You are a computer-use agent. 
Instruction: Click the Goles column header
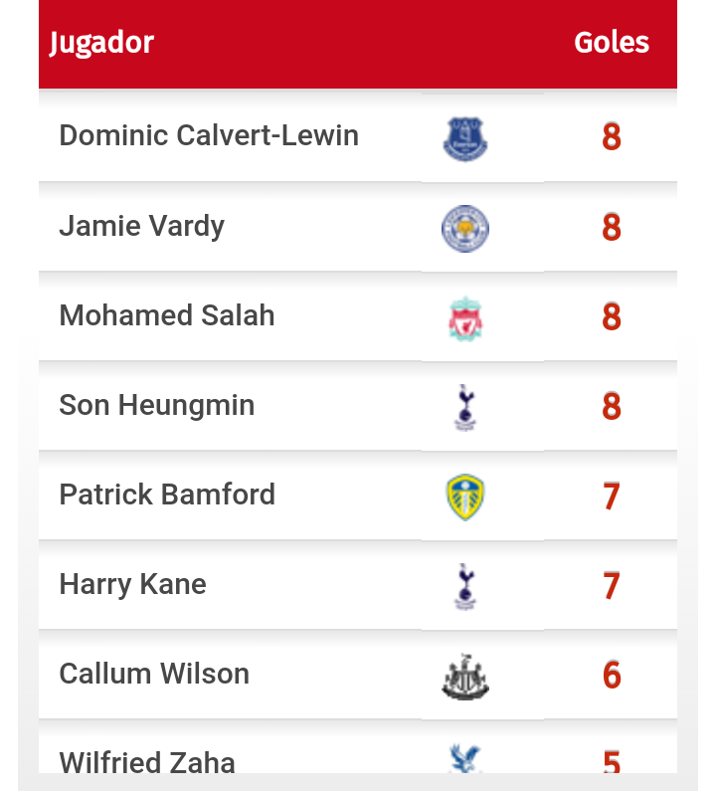coord(612,43)
